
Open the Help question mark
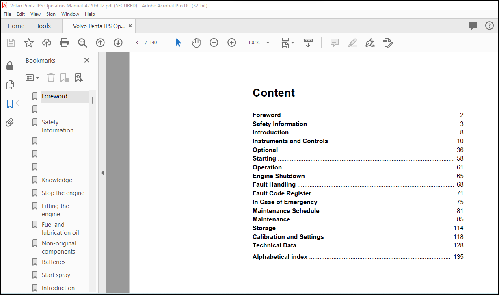(x=489, y=26)
